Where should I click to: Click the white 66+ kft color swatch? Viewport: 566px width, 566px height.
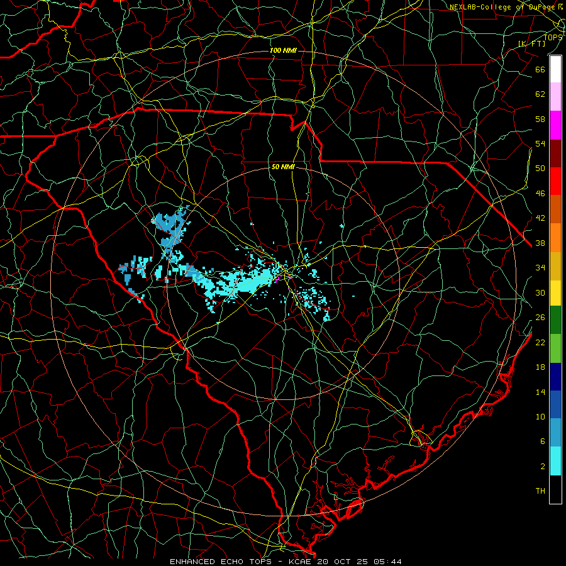pyautogui.click(x=555, y=69)
